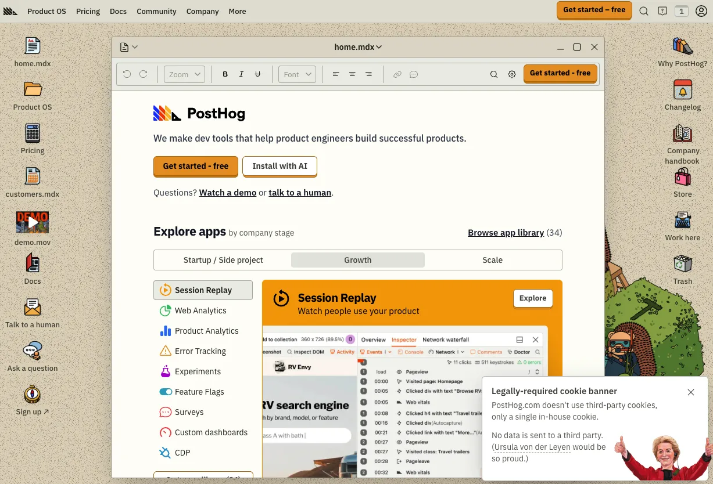
Task: Open the editor settings gear
Action: [512, 74]
